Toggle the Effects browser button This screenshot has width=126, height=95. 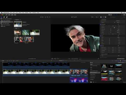pos(123,61)
